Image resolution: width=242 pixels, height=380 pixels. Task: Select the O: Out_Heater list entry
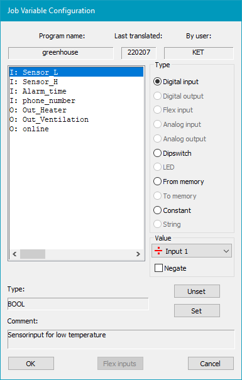click(76, 110)
